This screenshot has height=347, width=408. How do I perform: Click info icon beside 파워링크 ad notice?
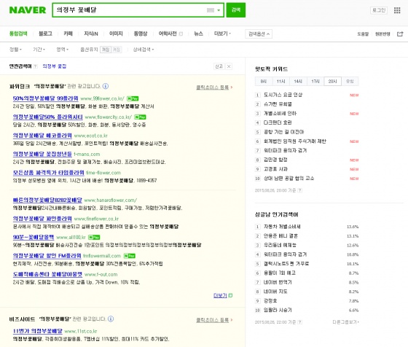(106, 86)
